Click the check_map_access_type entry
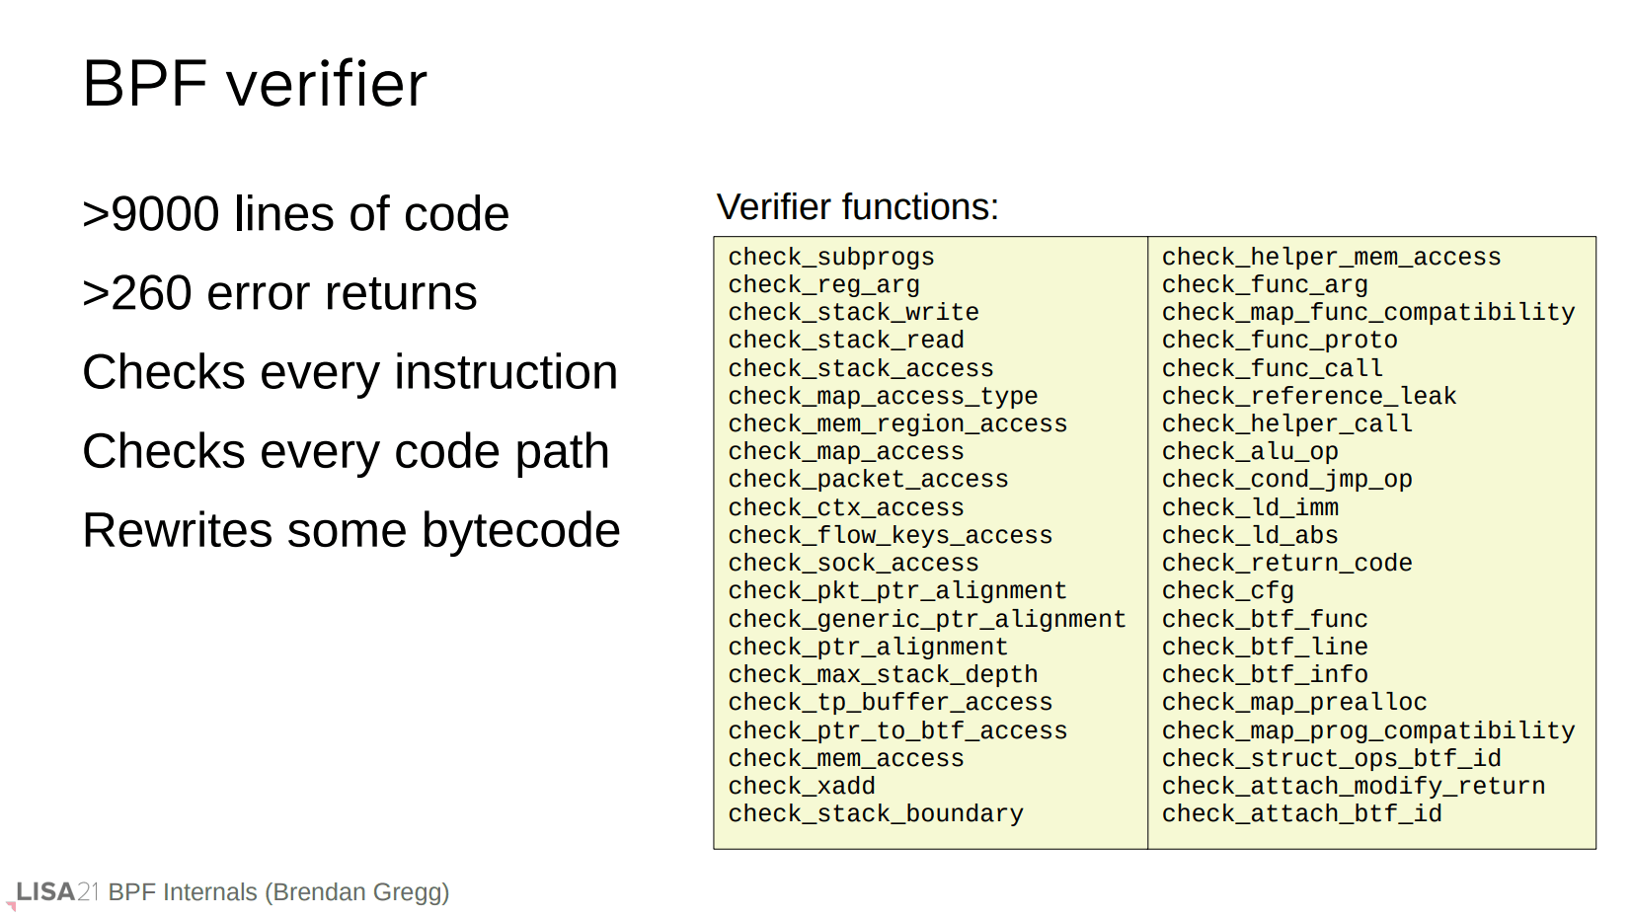Image resolution: width=1632 pixels, height=918 pixels. pyautogui.click(x=883, y=396)
